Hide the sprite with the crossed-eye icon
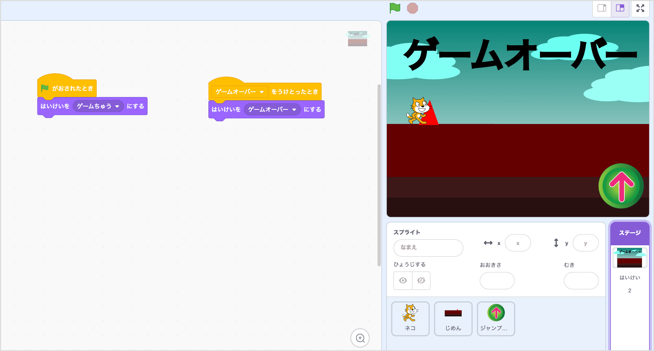The image size is (654, 351). 421,280
